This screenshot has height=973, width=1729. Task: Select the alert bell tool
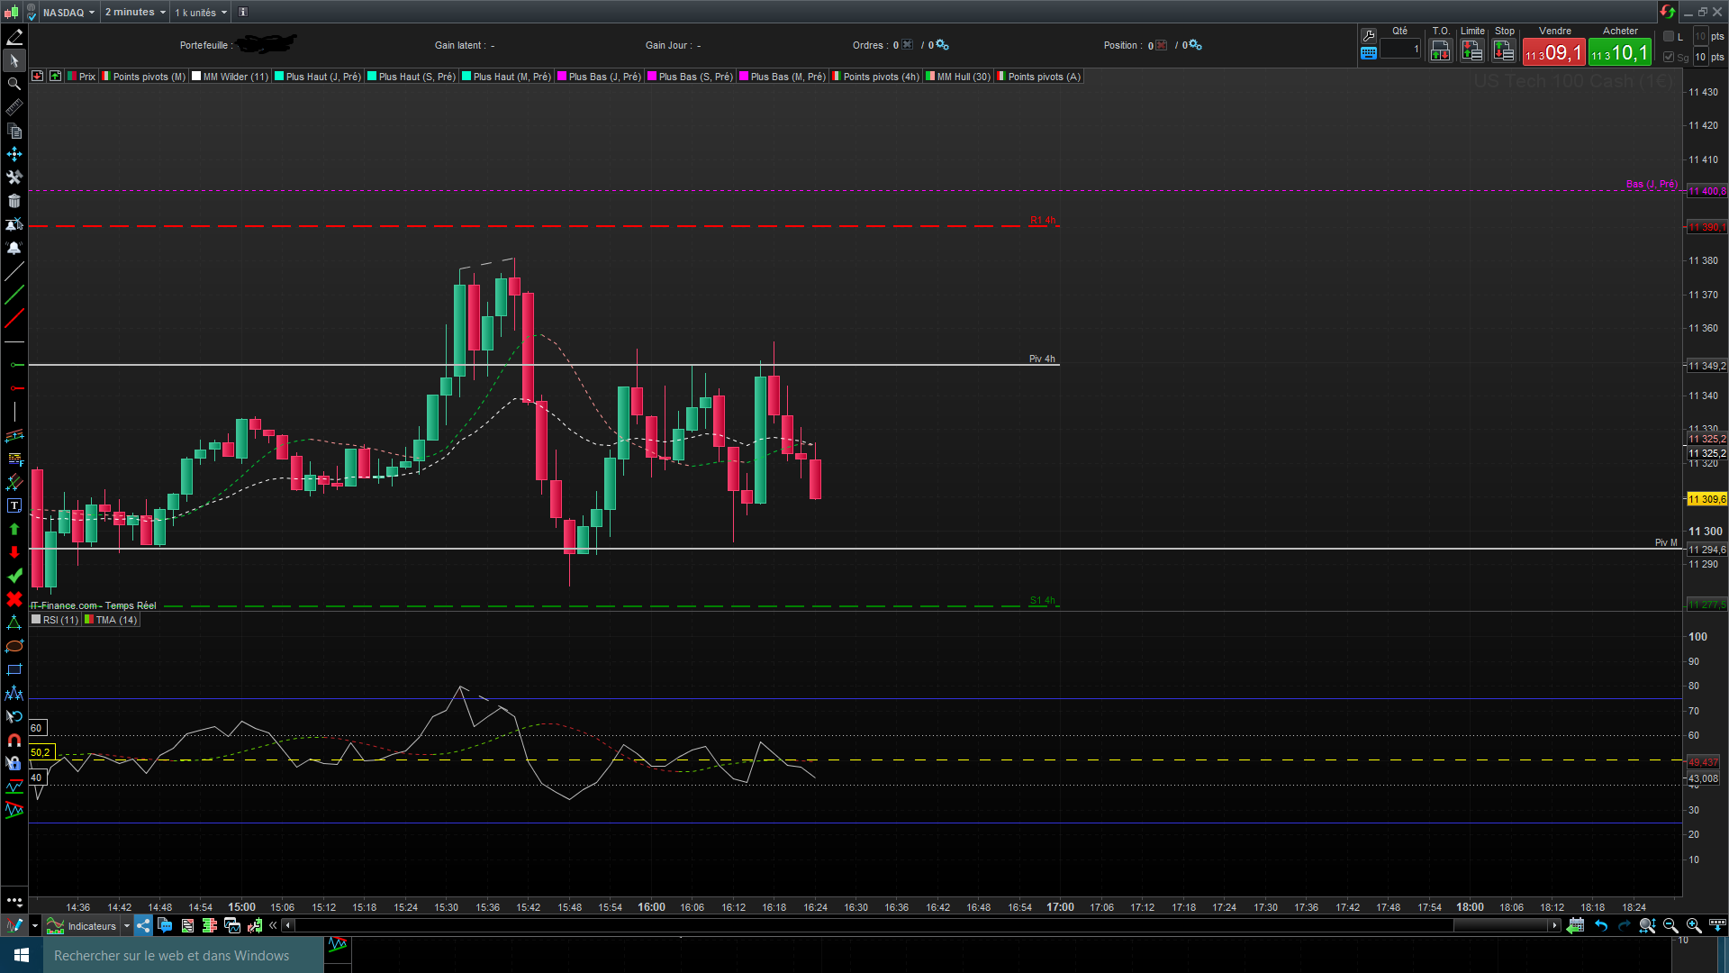[x=14, y=248]
